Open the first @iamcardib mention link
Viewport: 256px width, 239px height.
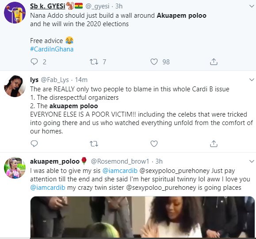click(x=120, y=171)
